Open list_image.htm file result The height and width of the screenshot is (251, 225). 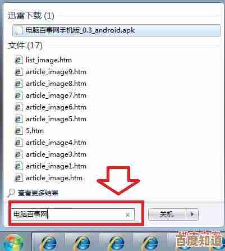click(49, 60)
